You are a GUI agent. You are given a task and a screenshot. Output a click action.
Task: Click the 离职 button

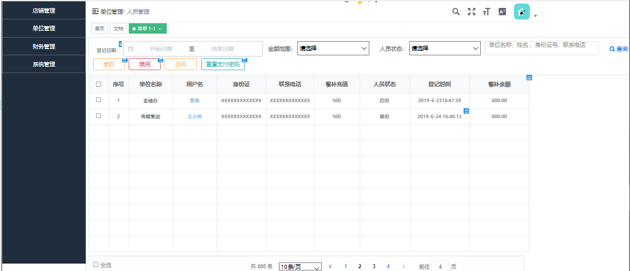click(109, 64)
